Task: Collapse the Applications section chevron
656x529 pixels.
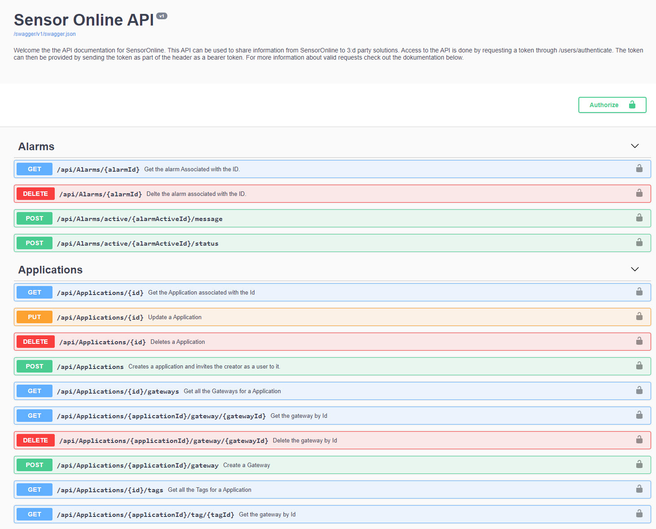Action: coord(634,269)
